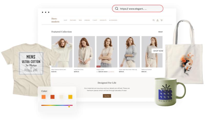Click the Hero-modern store logo

[x=55, y=20]
